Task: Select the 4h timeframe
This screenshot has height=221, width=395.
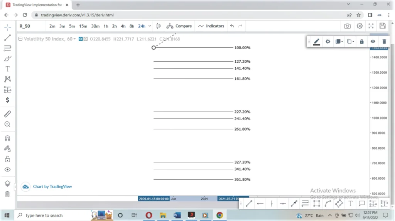Action: pos(123,26)
